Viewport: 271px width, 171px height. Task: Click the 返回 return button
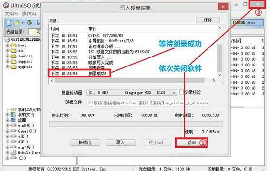coord(191,142)
